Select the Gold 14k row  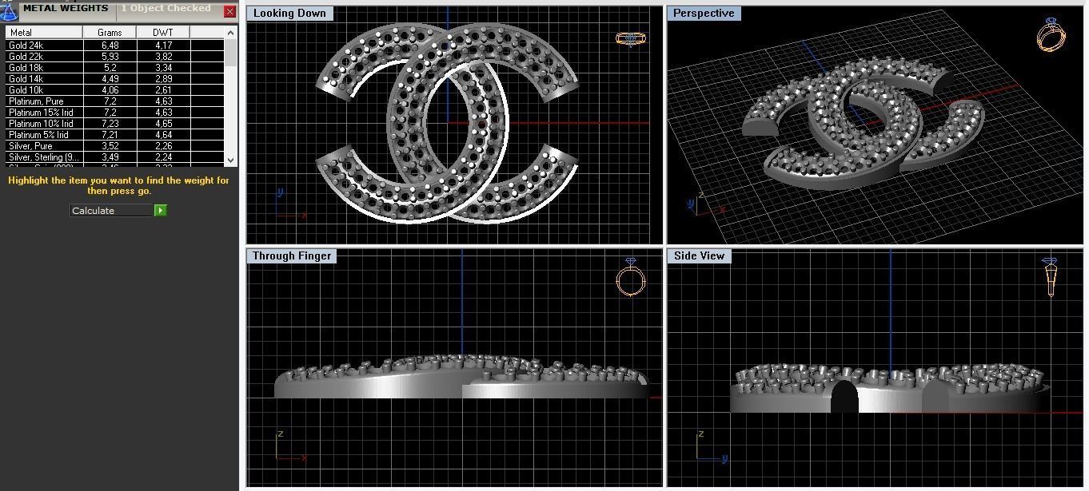[115, 79]
